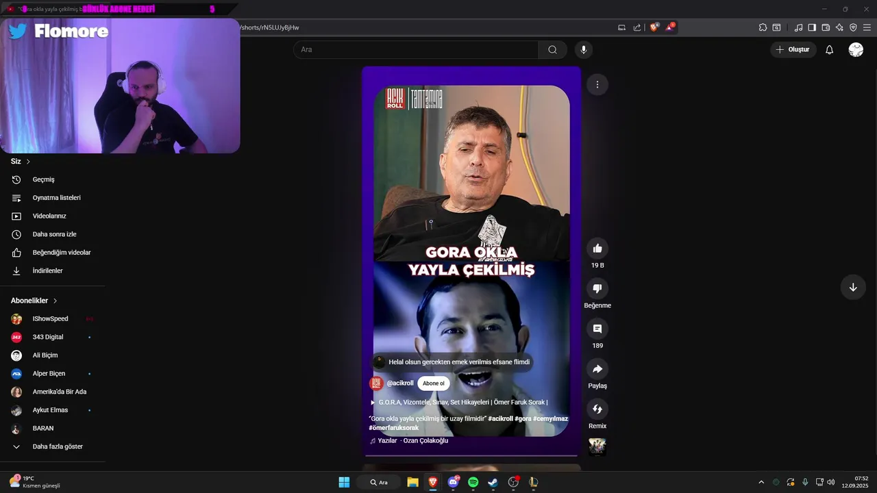Open Alper Biçen subscription
Screen dimensions: 877x493
click(x=53, y=374)
